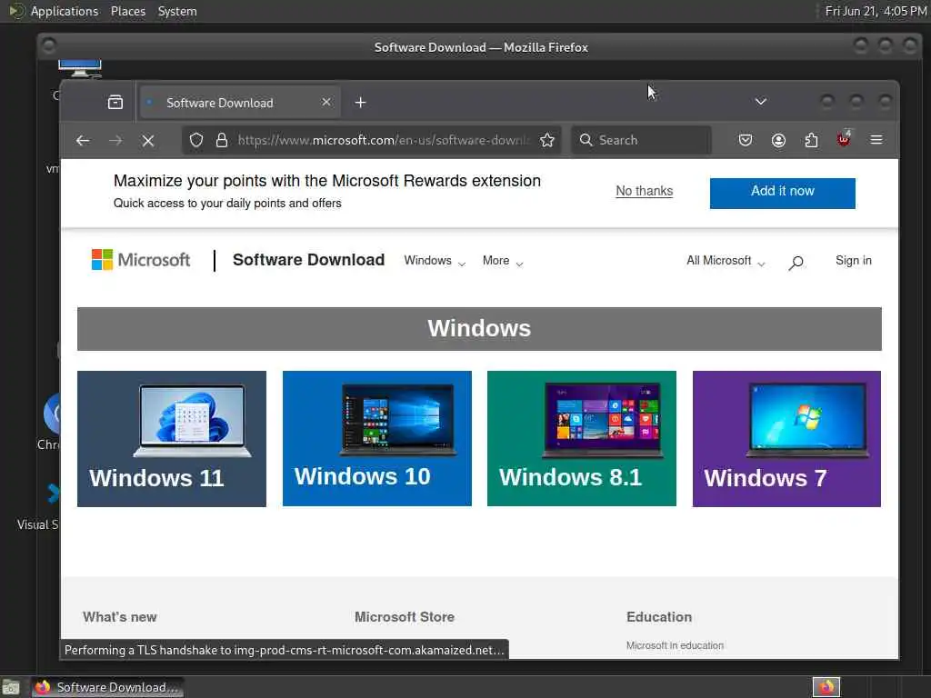This screenshot has height=698, width=931.
Task: Open the Firefox hamburger menu
Action: click(876, 140)
